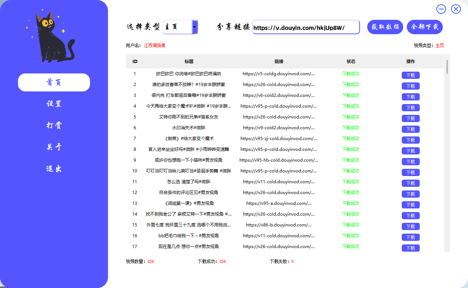Download video ID 13 词组第一课
468x288 pixels.
click(410, 204)
